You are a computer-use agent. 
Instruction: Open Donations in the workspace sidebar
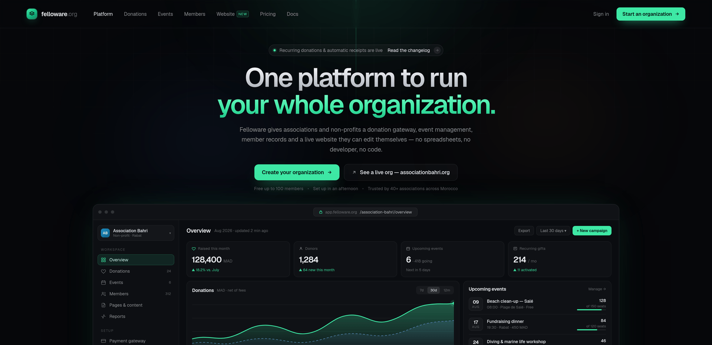point(136,271)
